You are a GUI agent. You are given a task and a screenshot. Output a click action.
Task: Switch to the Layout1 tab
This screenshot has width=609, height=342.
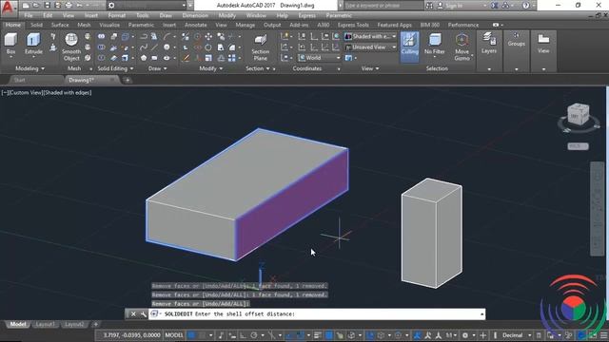45,324
